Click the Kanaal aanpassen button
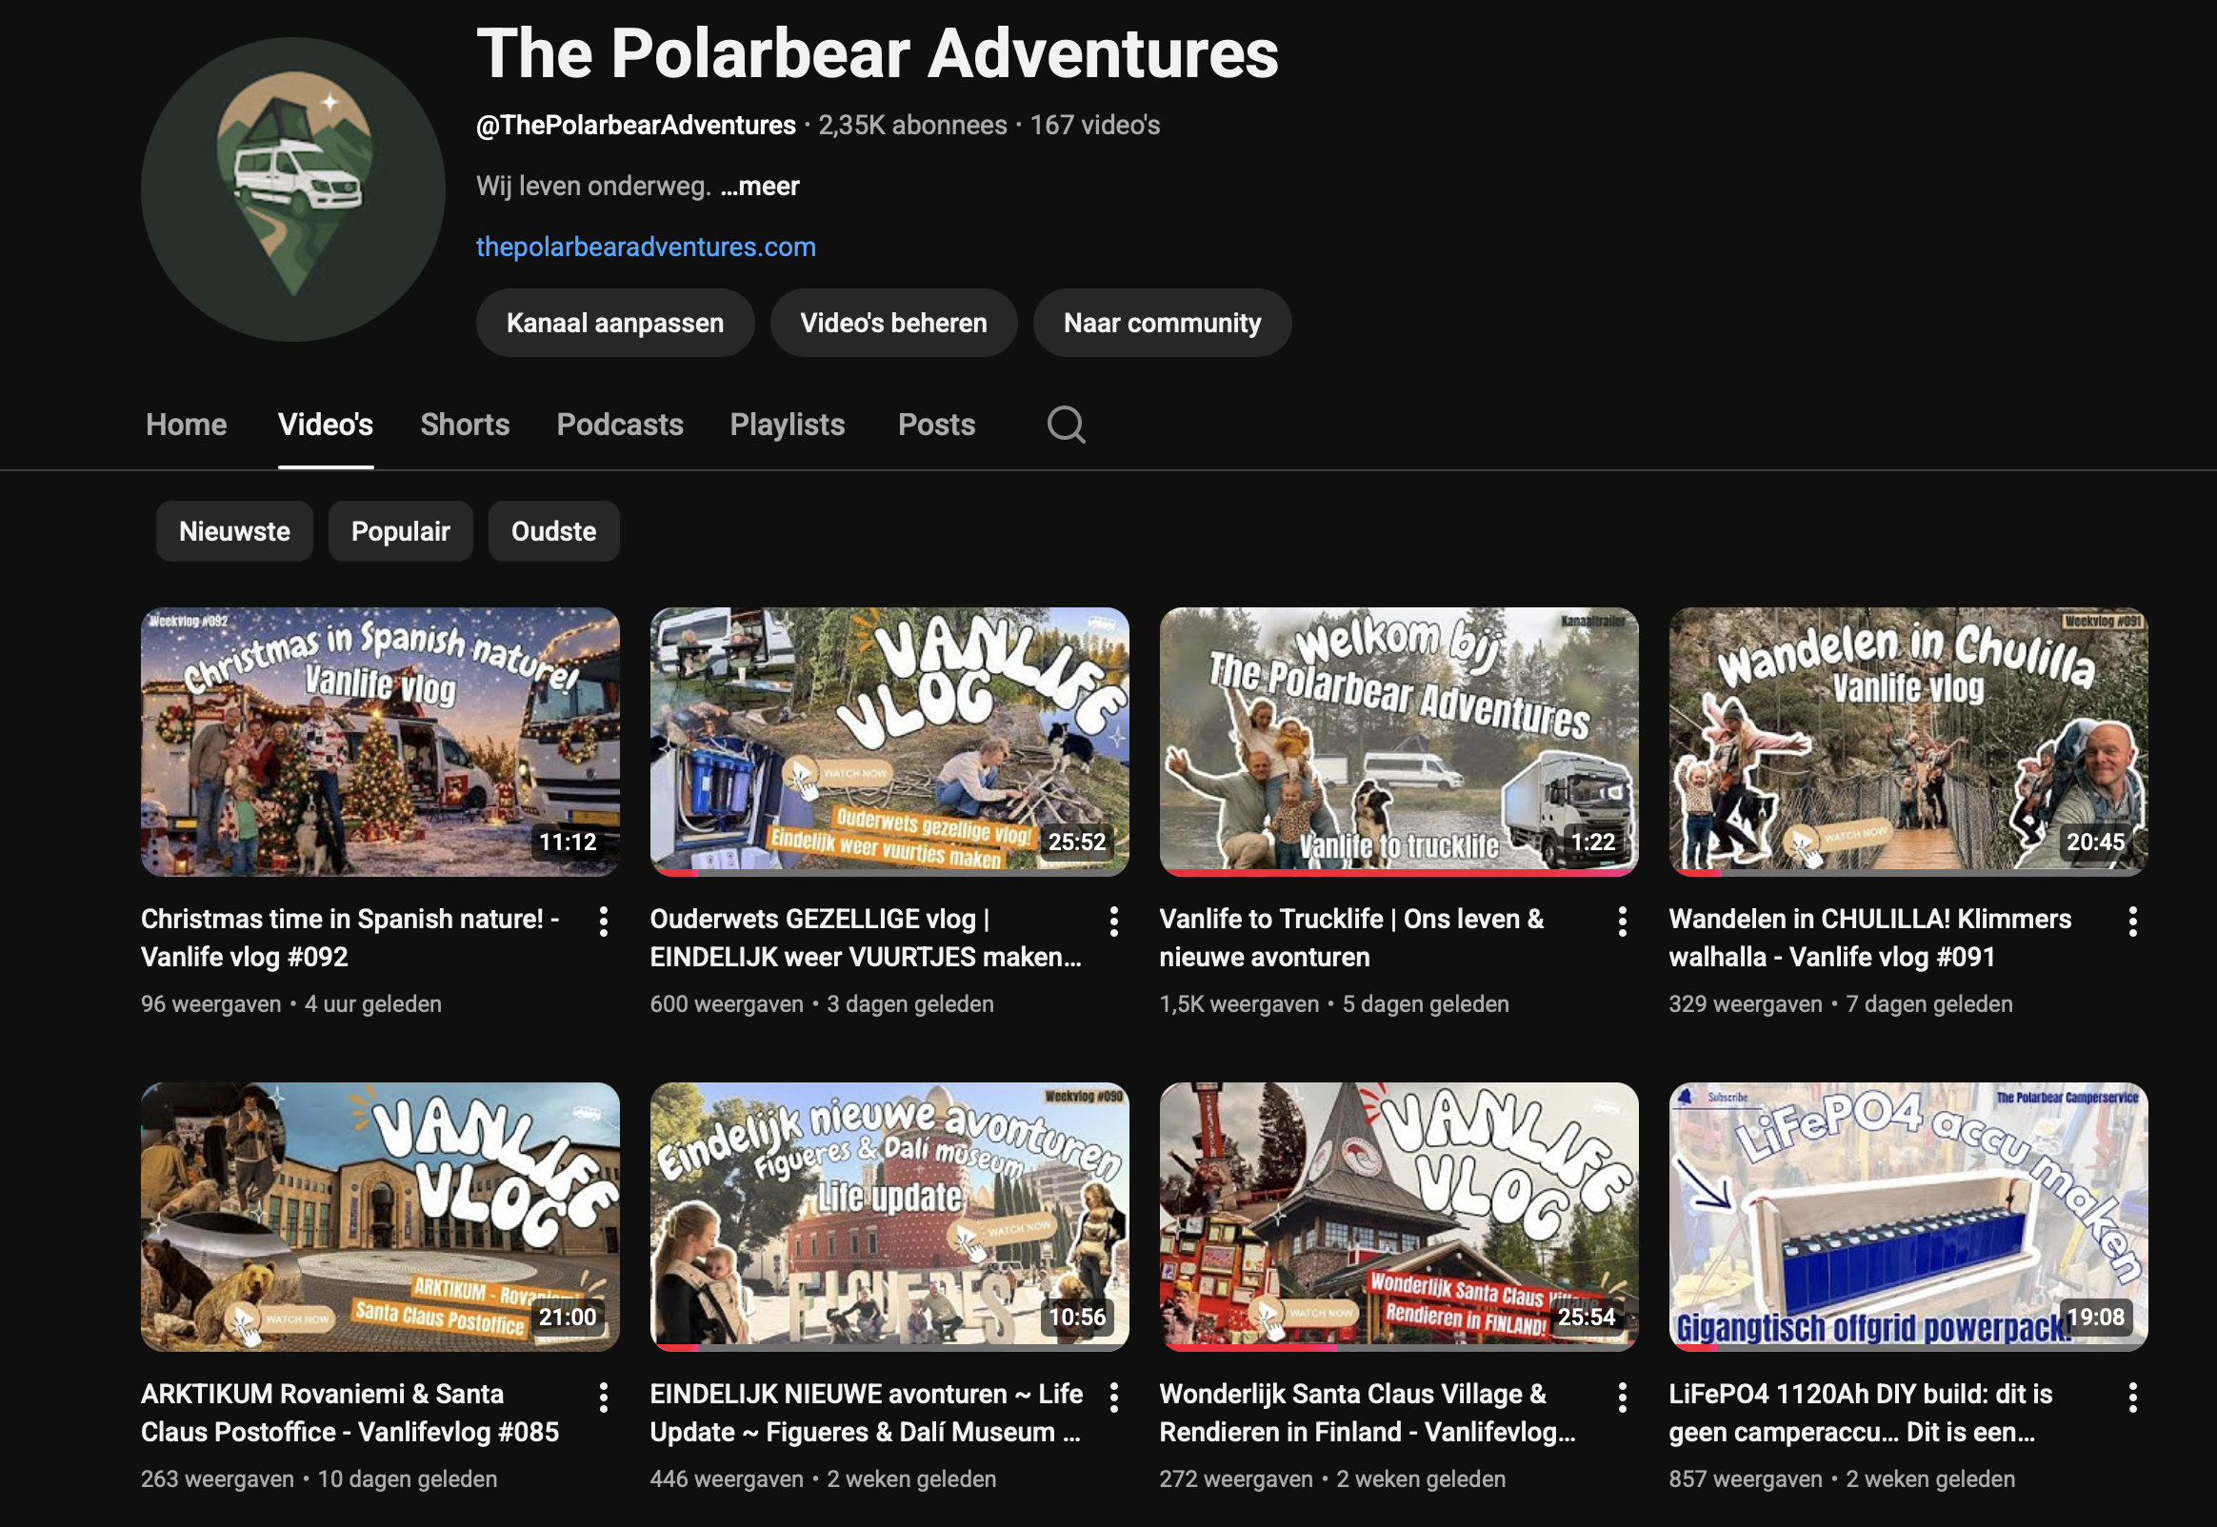Screen dimensions: 2217x1527 [615, 323]
